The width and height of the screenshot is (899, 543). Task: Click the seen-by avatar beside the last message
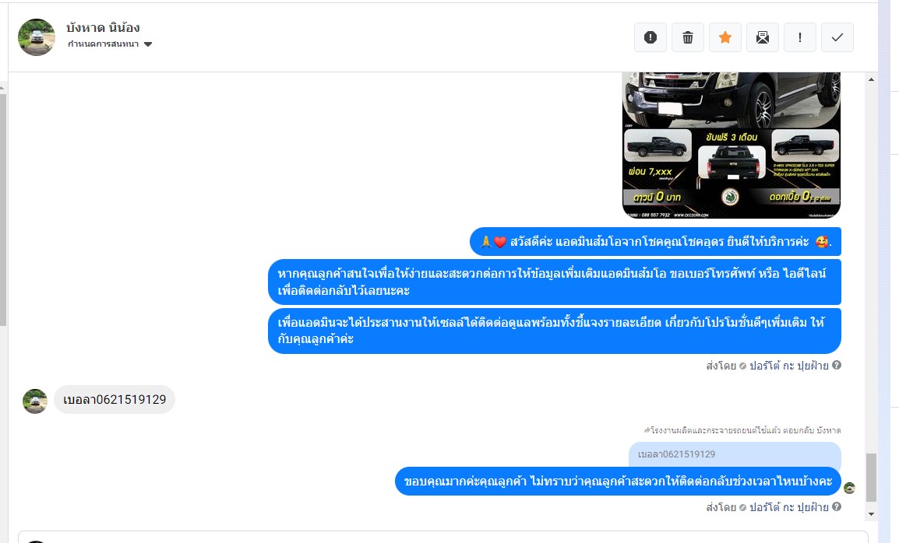[849, 488]
